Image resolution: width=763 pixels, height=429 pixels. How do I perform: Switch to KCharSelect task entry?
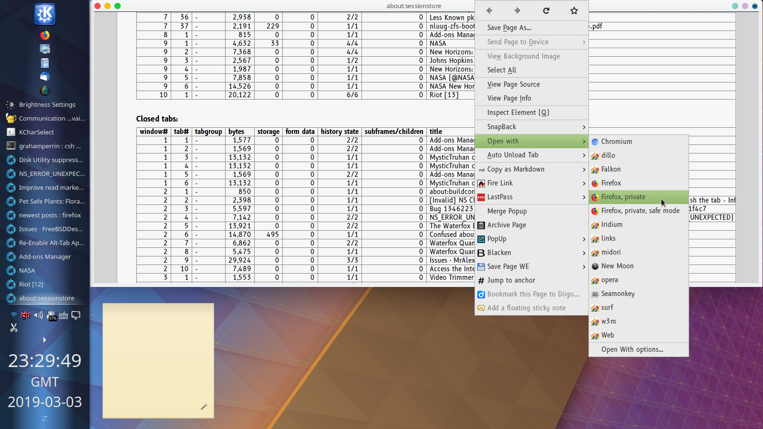pyautogui.click(x=45, y=132)
